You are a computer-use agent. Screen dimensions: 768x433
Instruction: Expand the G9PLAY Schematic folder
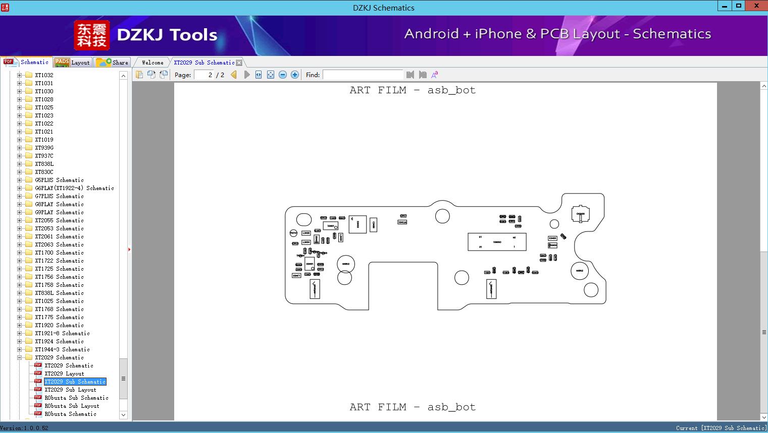[20, 212]
